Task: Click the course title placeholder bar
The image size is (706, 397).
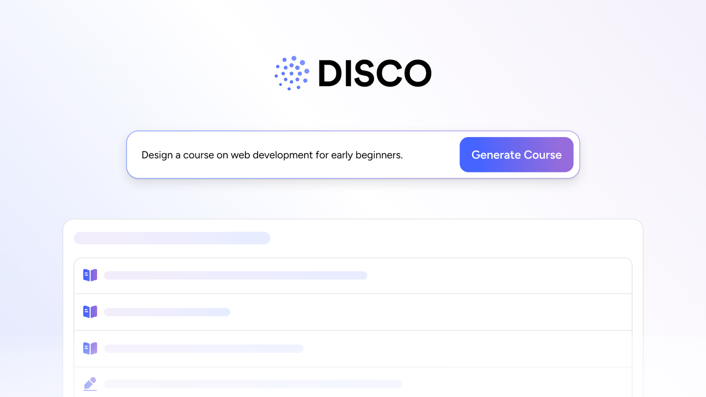Action: point(172,238)
